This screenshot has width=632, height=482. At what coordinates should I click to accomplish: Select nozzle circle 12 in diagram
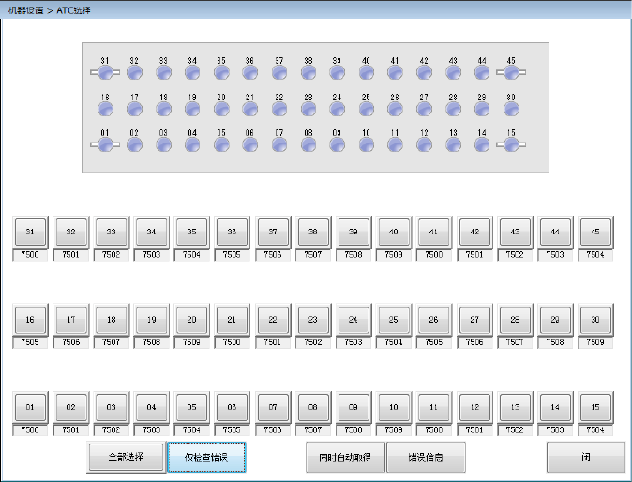(424, 144)
